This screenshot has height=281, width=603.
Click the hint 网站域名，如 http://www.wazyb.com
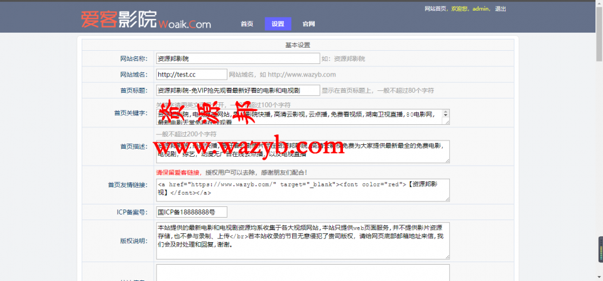pos(282,75)
